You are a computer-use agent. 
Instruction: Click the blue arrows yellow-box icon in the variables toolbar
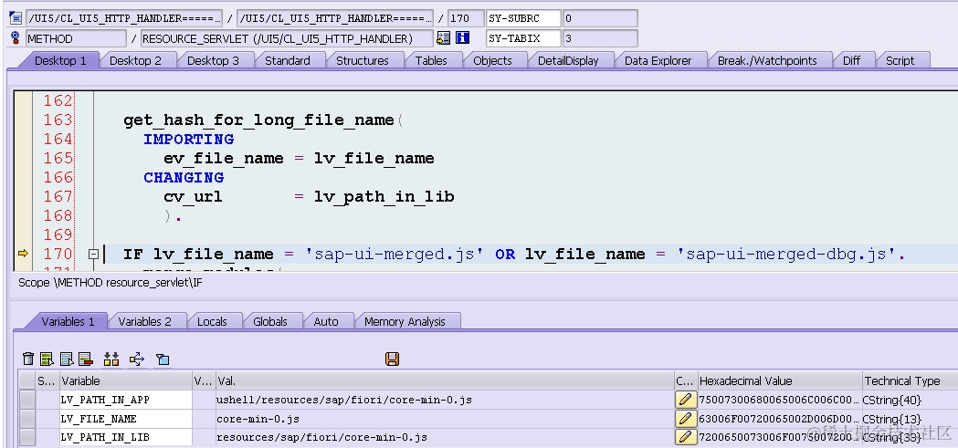137,359
